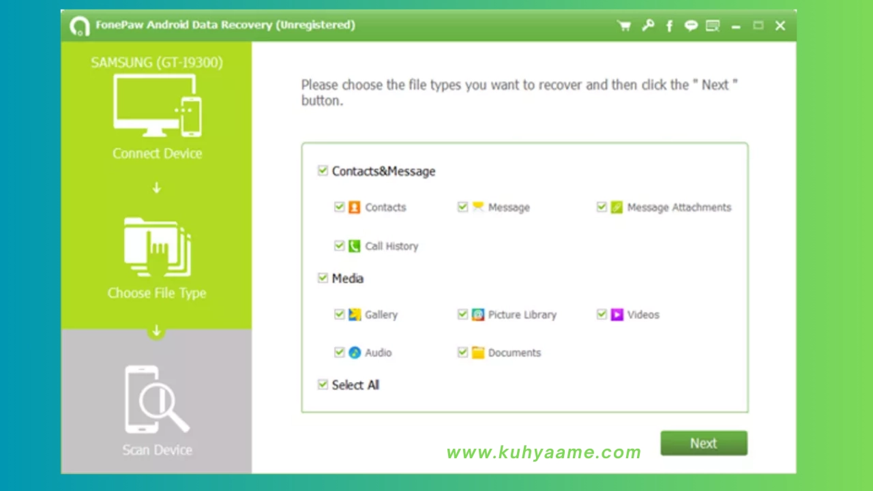The image size is (873, 491).
Task: Uncheck the Picture Library checkbox
Action: pyautogui.click(x=462, y=314)
